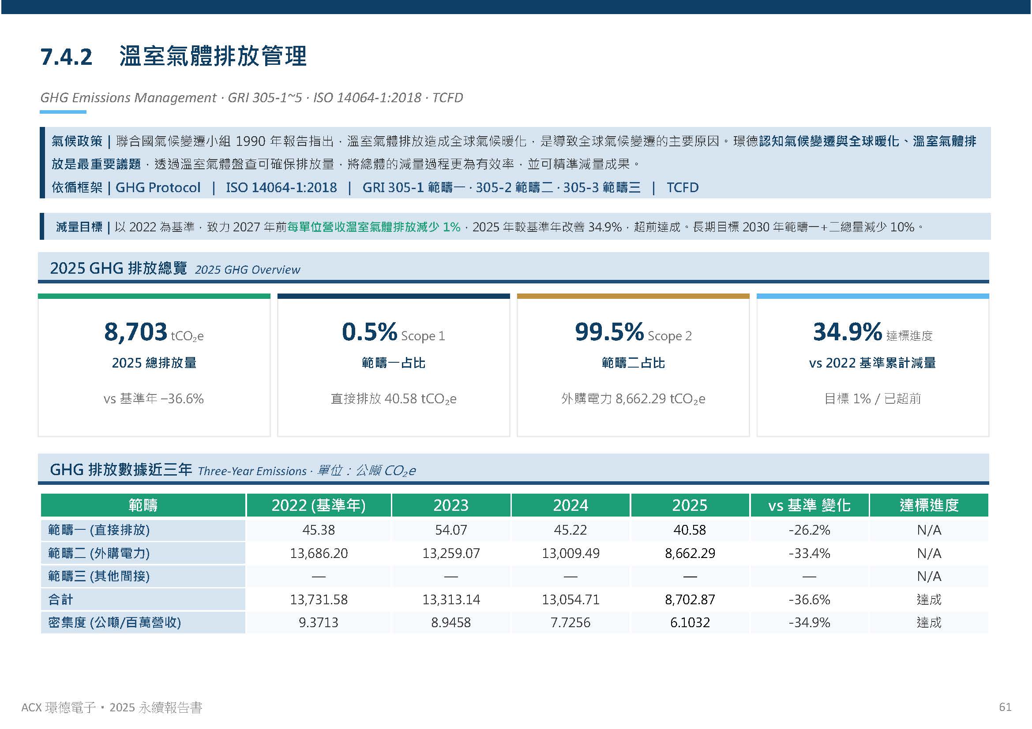This screenshot has width=1032, height=729.
Task: Click the 13,686.20 cell
Action: (x=319, y=554)
